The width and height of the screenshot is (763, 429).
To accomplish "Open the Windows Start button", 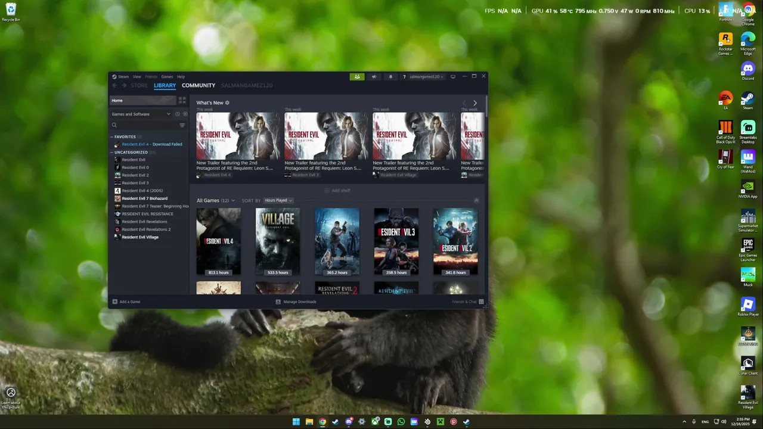I will [x=296, y=422].
